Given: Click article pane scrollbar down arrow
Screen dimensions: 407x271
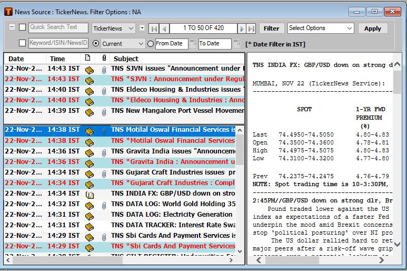Looking at the screenshot, I should tap(397, 244).
